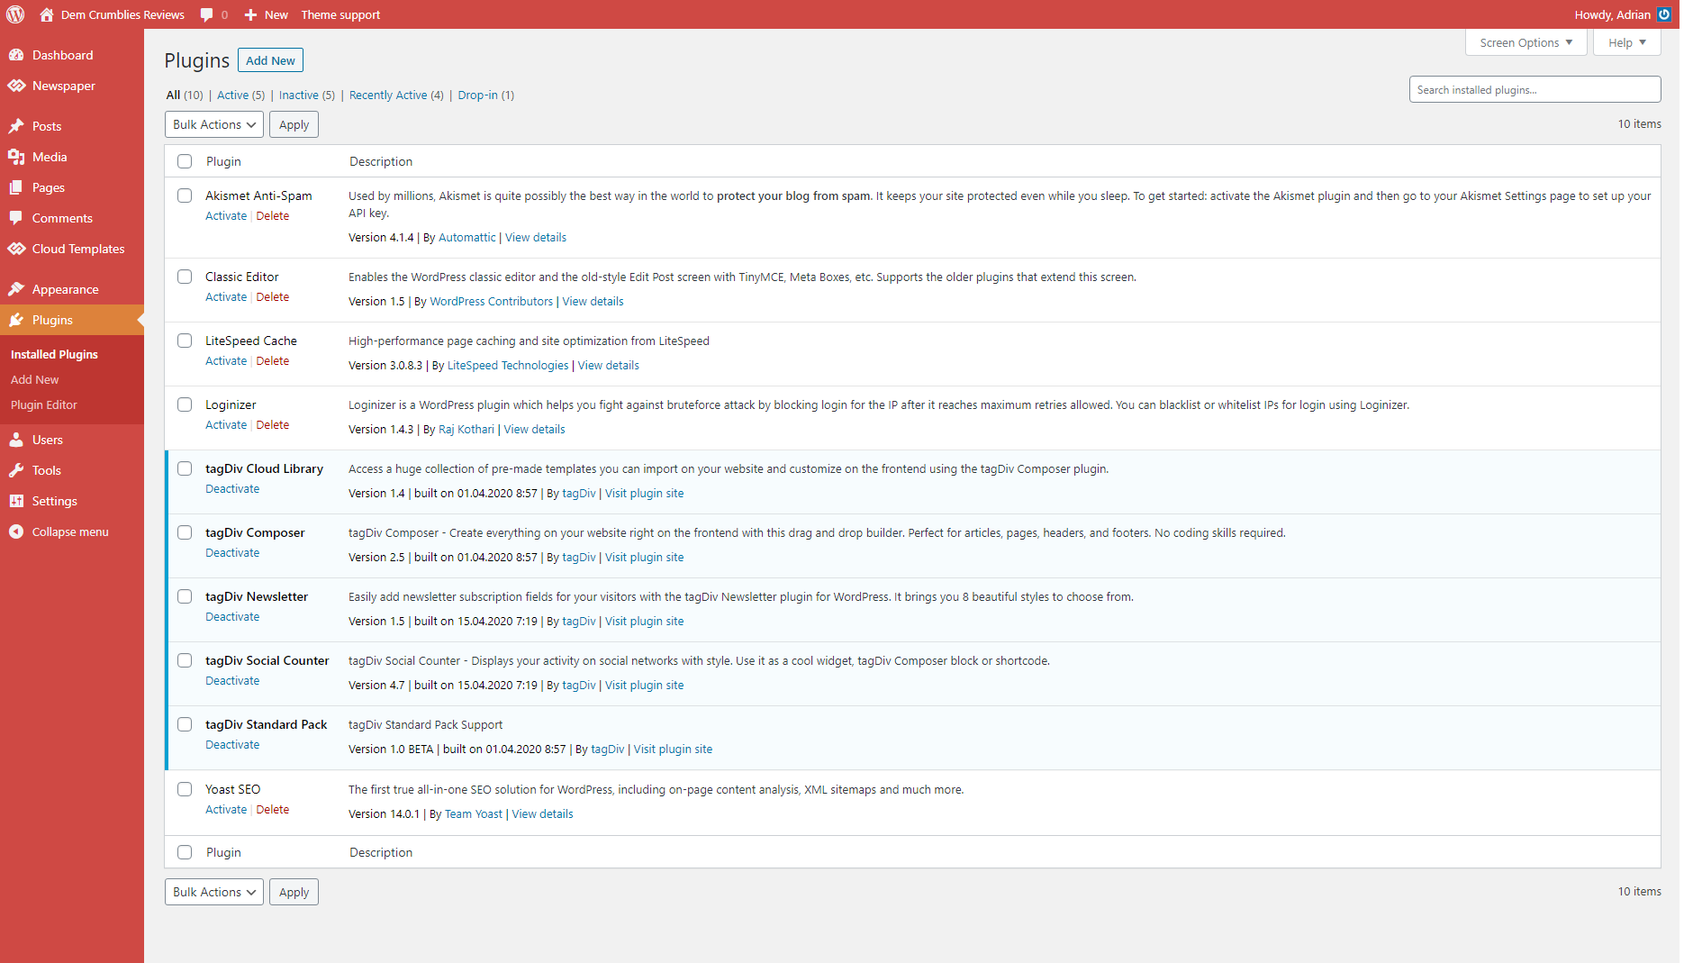The width and height of the screenshot is (1693, 963).
Task: Expand the Screen Options panel
Action: click(1526, 42)
